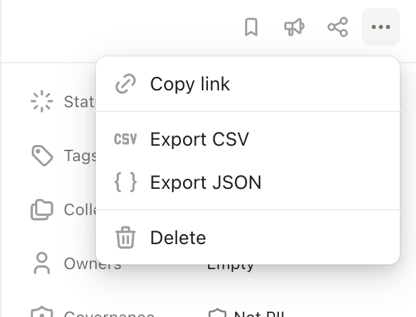416x317 pixels.
Task: Click the Status property spinner icon
Action: point(42,101)
